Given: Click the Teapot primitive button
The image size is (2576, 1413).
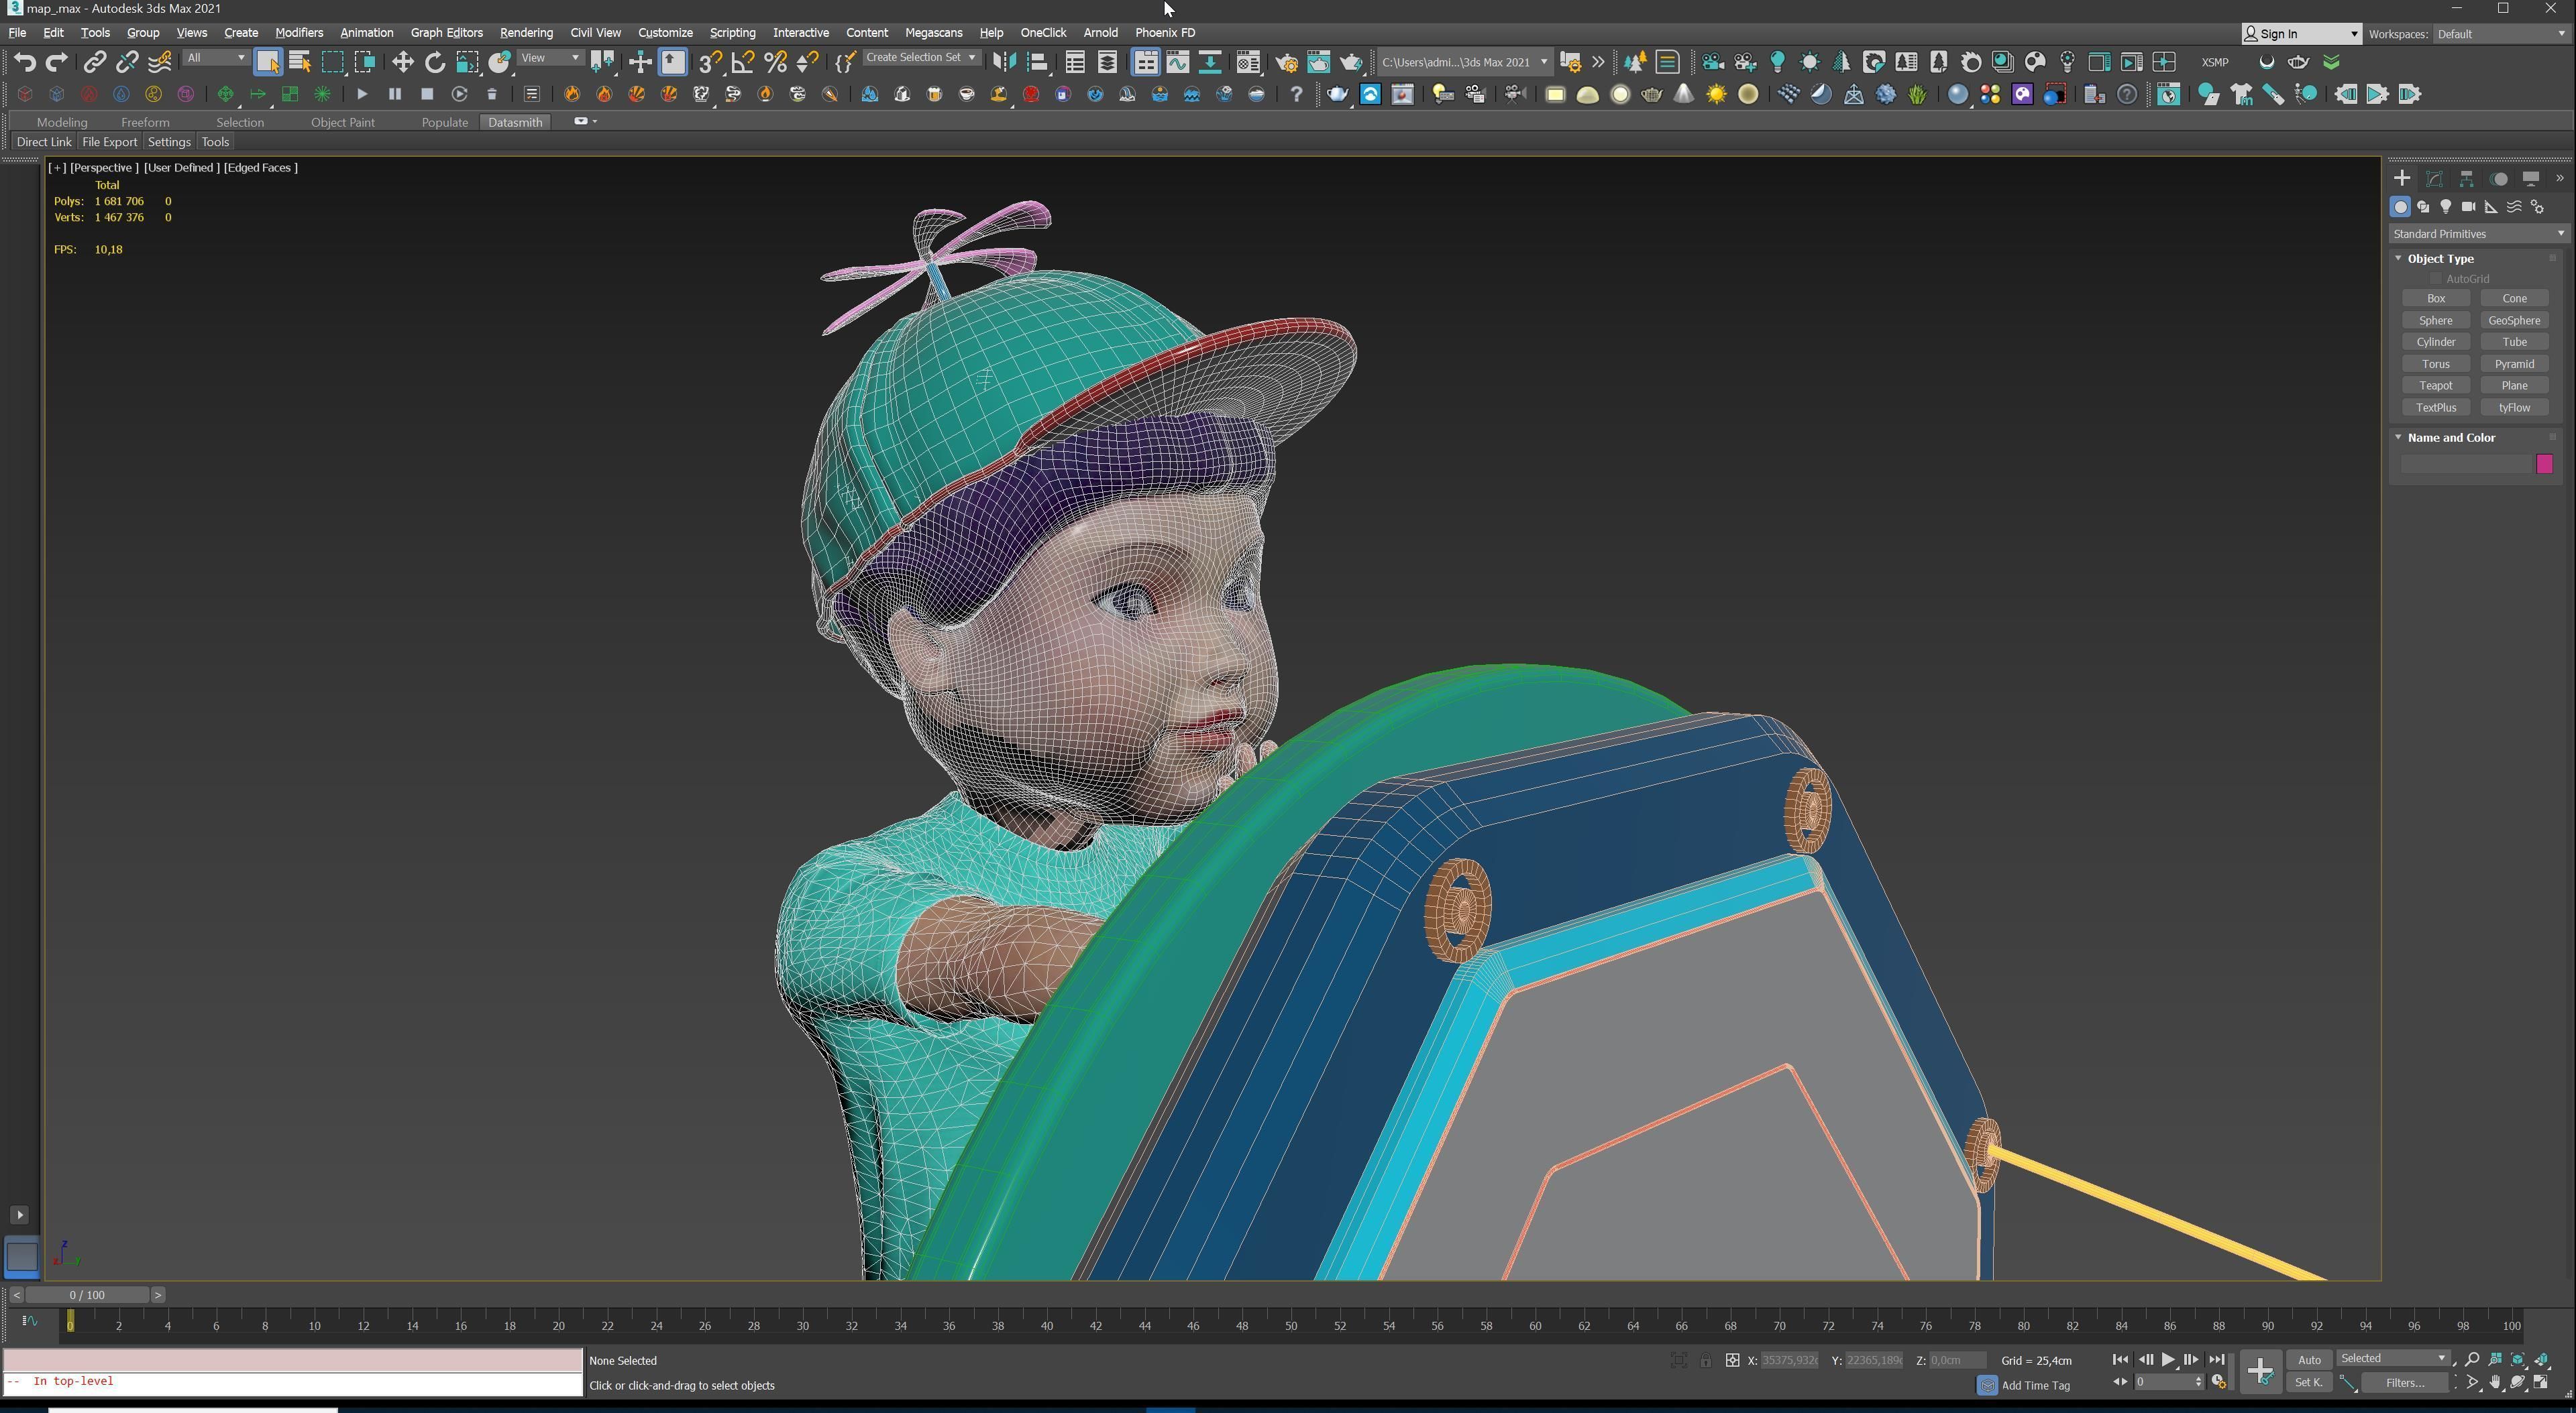Looking at the screenshot, I should coord(2435,385).
